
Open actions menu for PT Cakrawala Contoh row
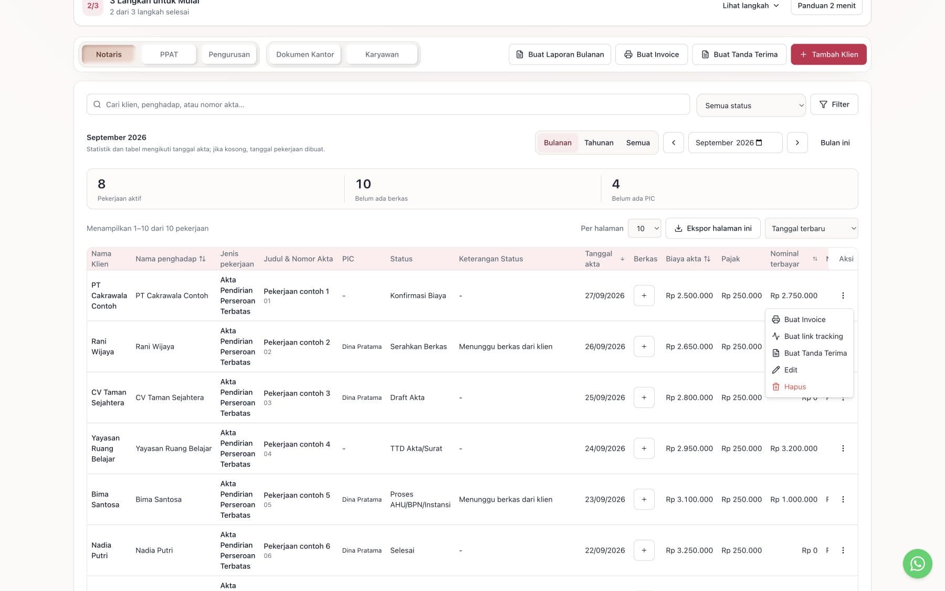(x=843, y=296)
